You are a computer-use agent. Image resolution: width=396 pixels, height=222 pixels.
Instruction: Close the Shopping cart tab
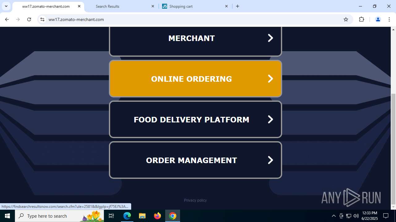pyautogui.click(x=226, y=6)
